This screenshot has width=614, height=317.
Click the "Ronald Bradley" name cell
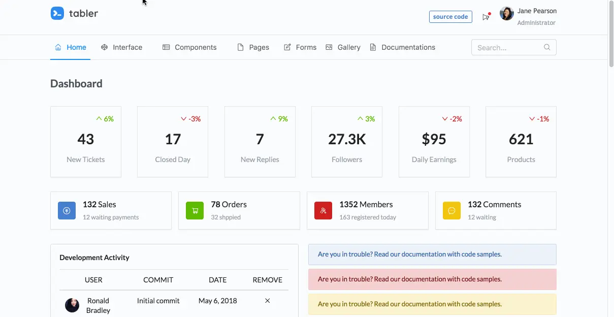[x=98, y=305]
